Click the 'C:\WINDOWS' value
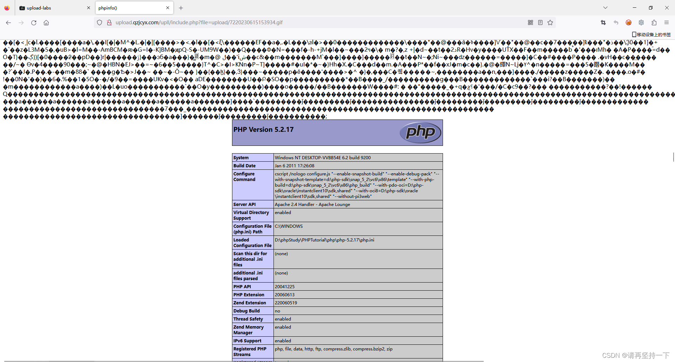The width and height of the screenshot is (675, 362). [289, 226]
